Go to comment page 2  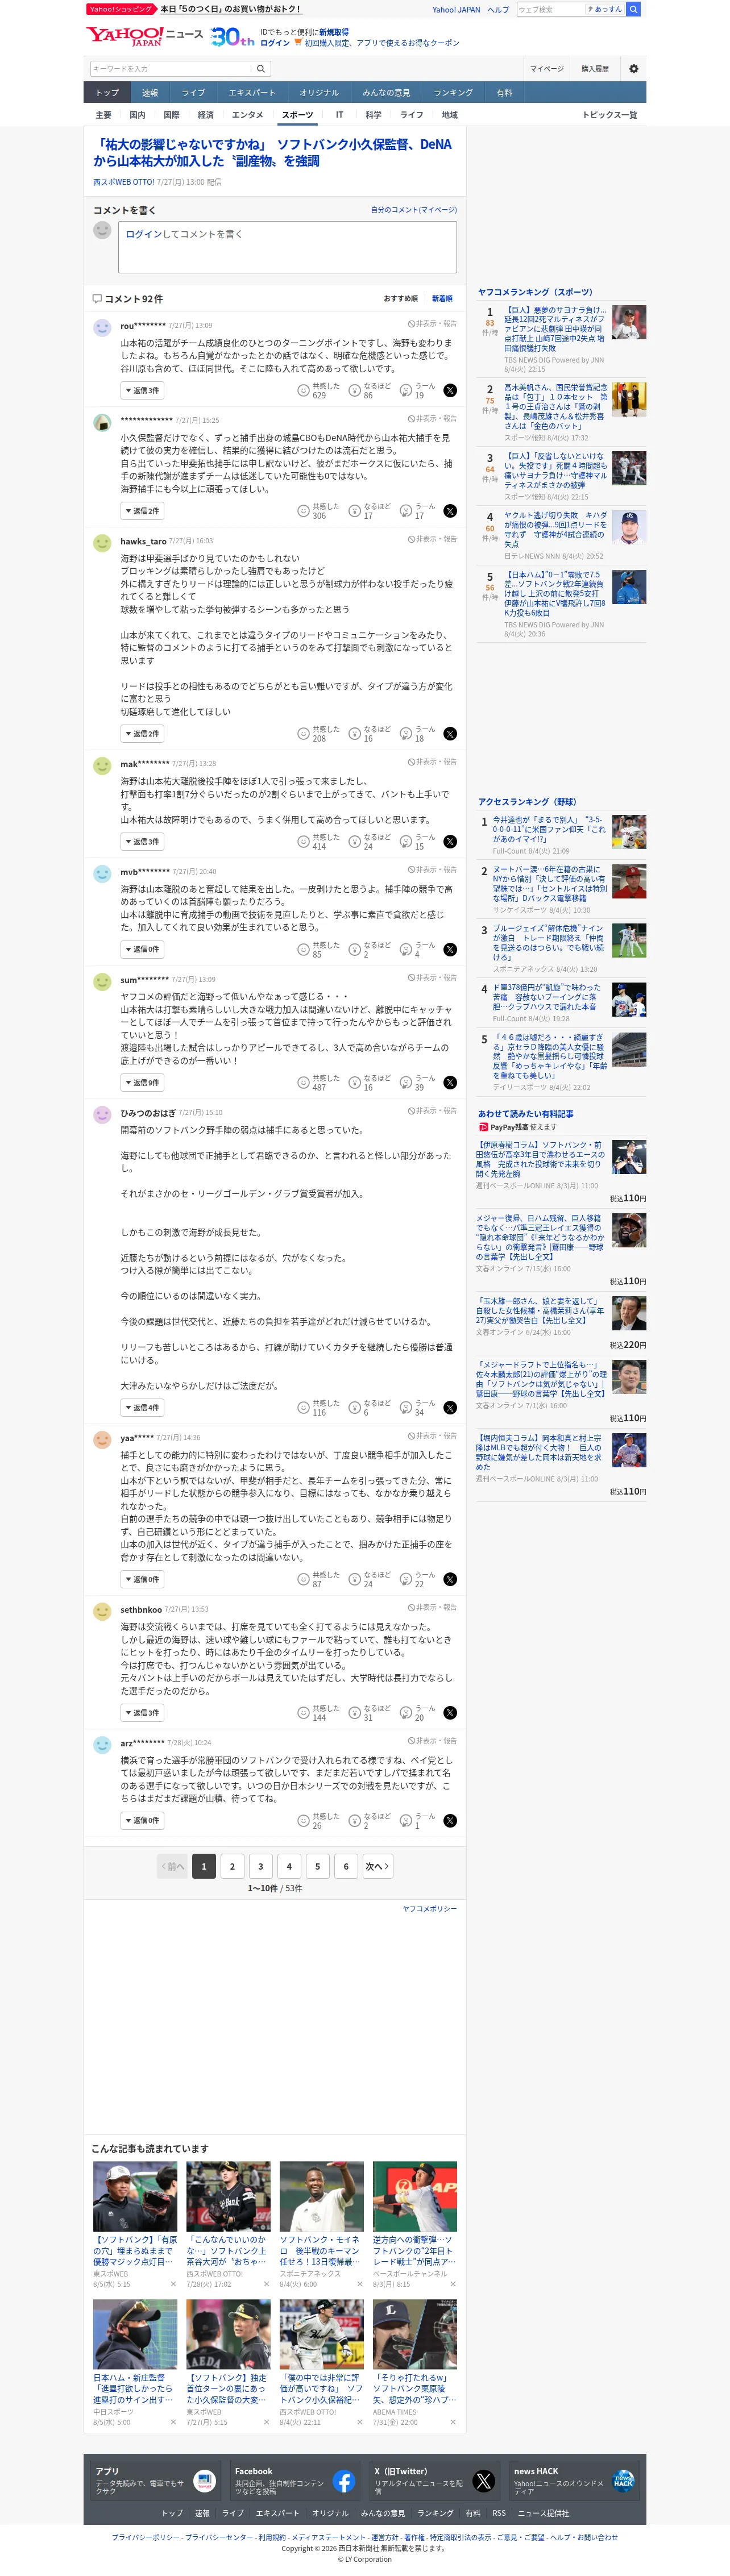click(232, 1867)
